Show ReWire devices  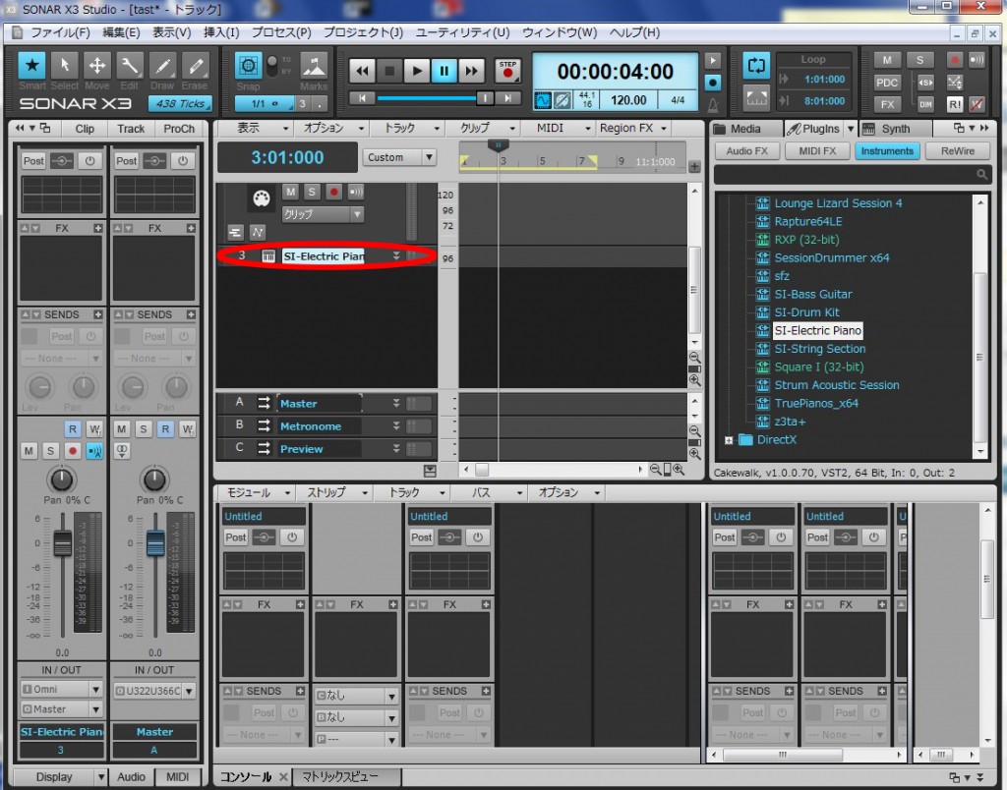(x=957, y=150)
